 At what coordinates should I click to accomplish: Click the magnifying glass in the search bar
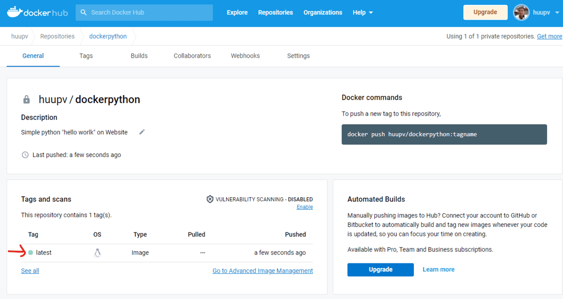84,12
